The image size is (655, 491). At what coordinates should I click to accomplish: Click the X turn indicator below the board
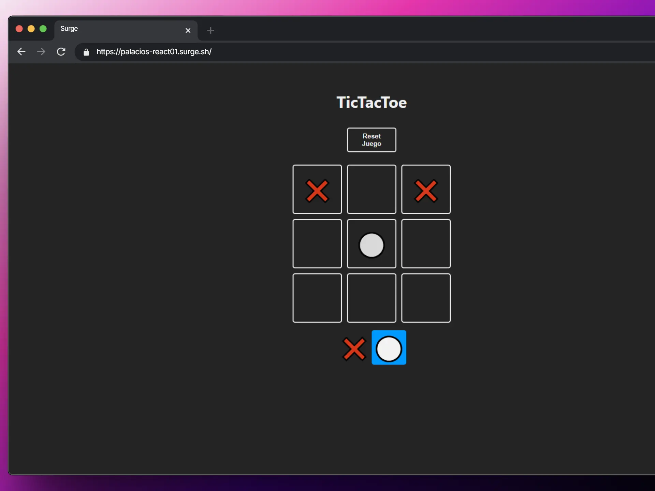point(354,348)
